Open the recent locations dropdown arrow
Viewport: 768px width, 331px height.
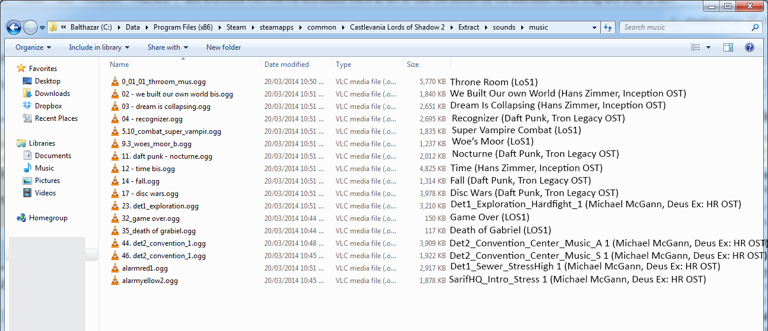(x=42, y=27)
